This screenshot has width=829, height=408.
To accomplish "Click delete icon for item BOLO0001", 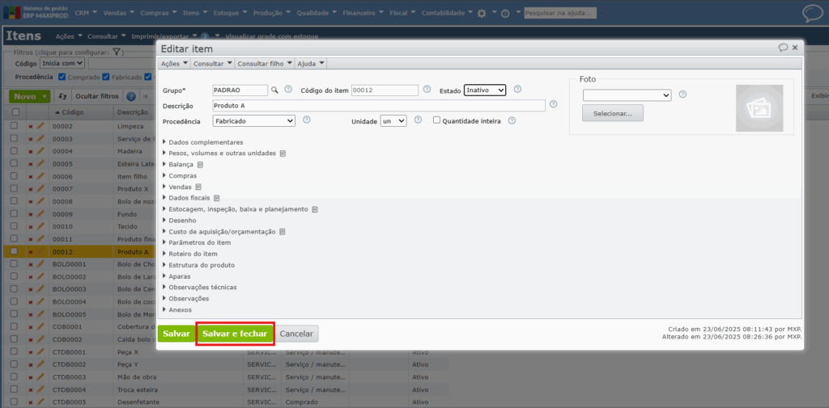I will pyautogui.click(x=30, y=264).
